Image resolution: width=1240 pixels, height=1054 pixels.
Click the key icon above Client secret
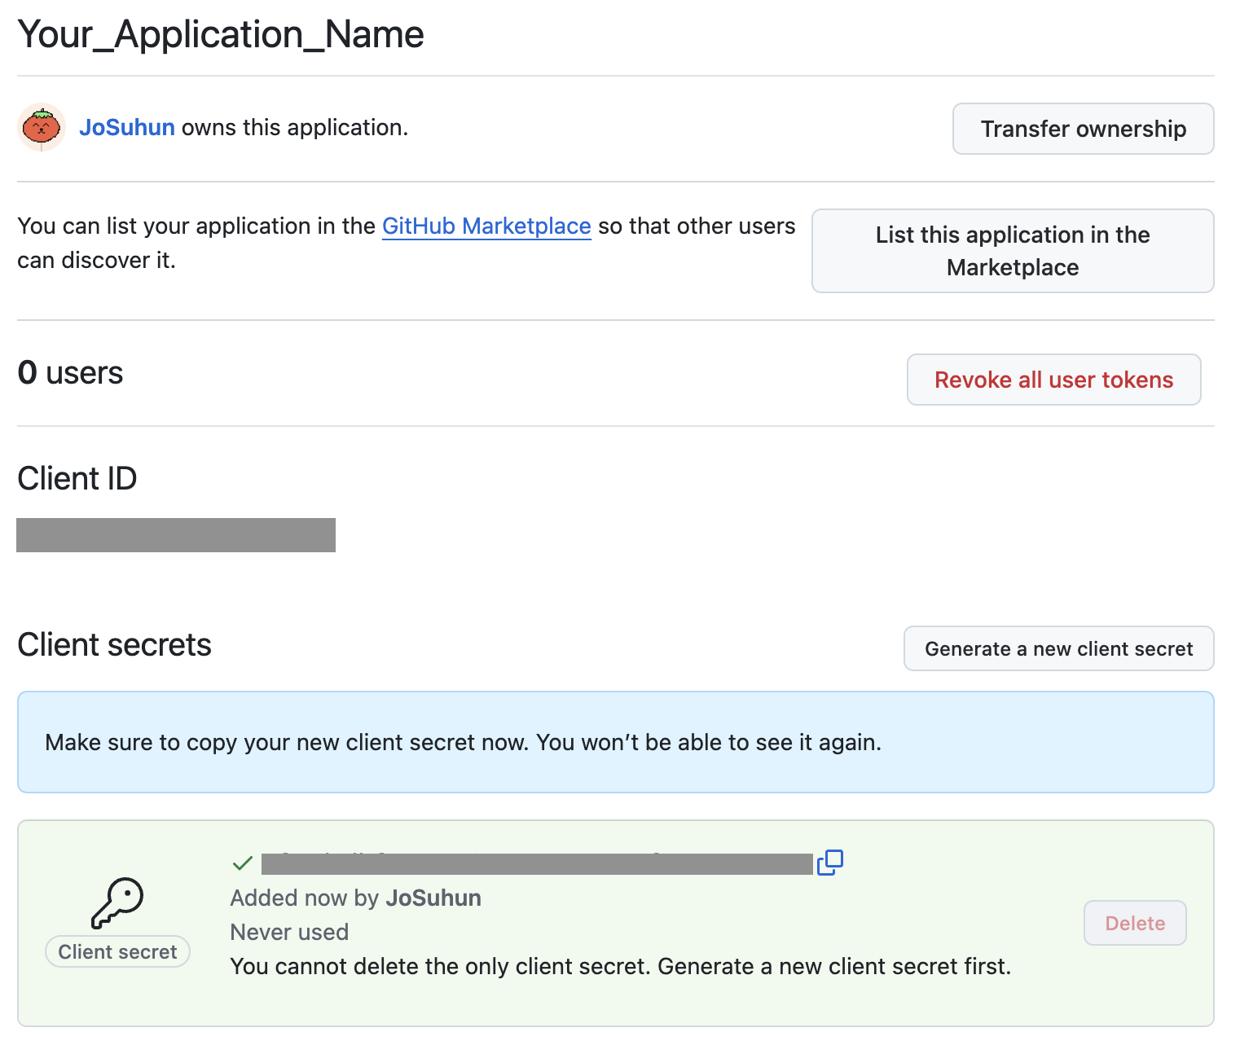tap(117, 902)
